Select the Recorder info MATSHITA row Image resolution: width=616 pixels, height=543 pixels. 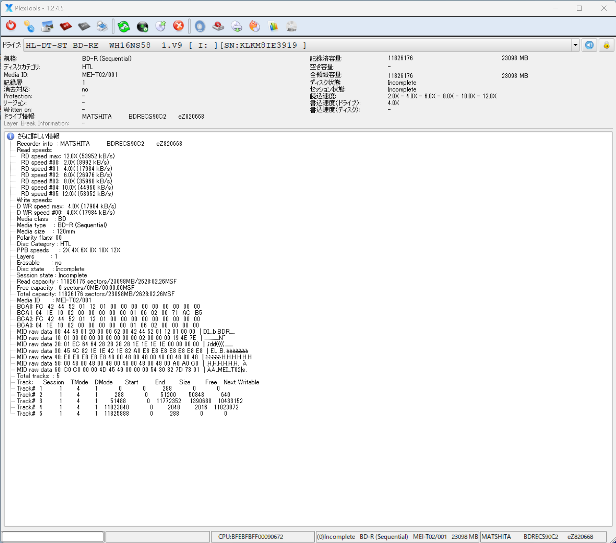tap(99, 144)
